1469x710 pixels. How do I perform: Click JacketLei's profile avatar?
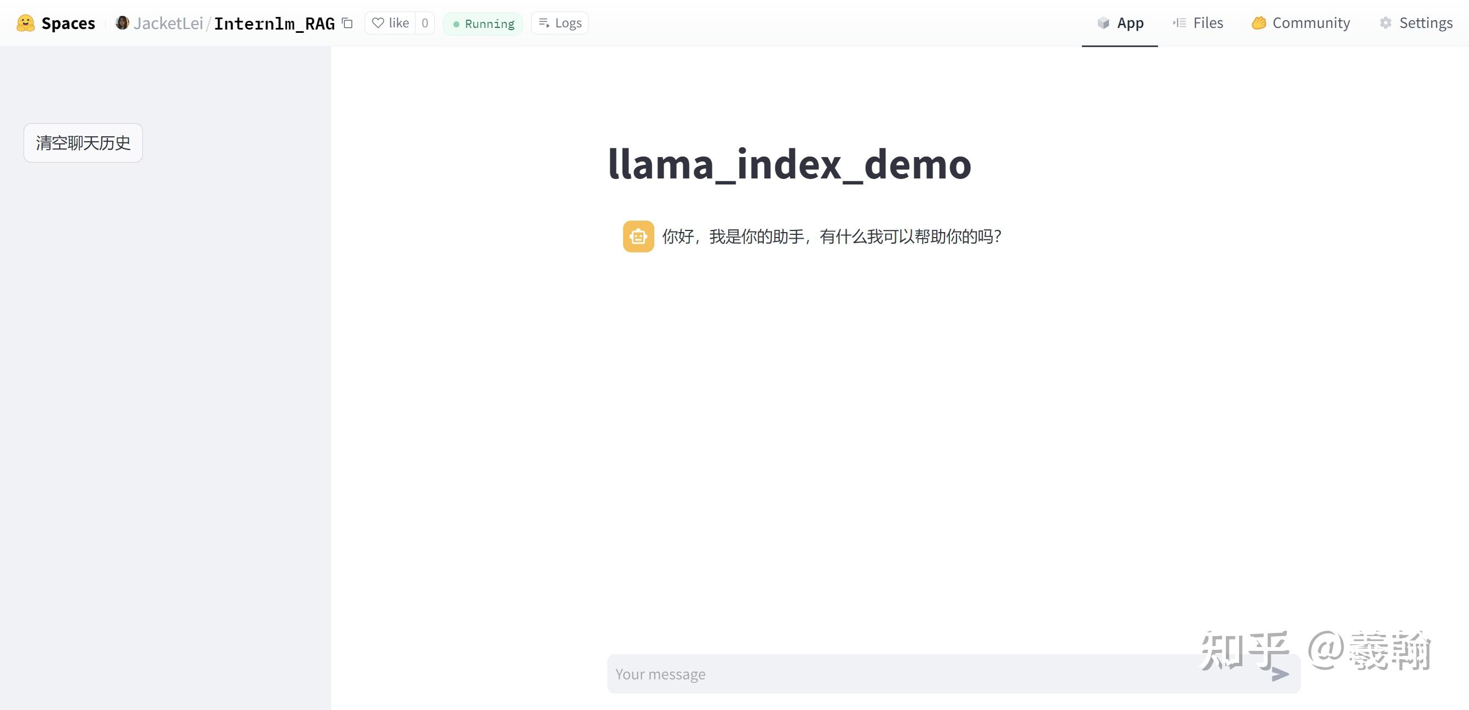[122, 23]
